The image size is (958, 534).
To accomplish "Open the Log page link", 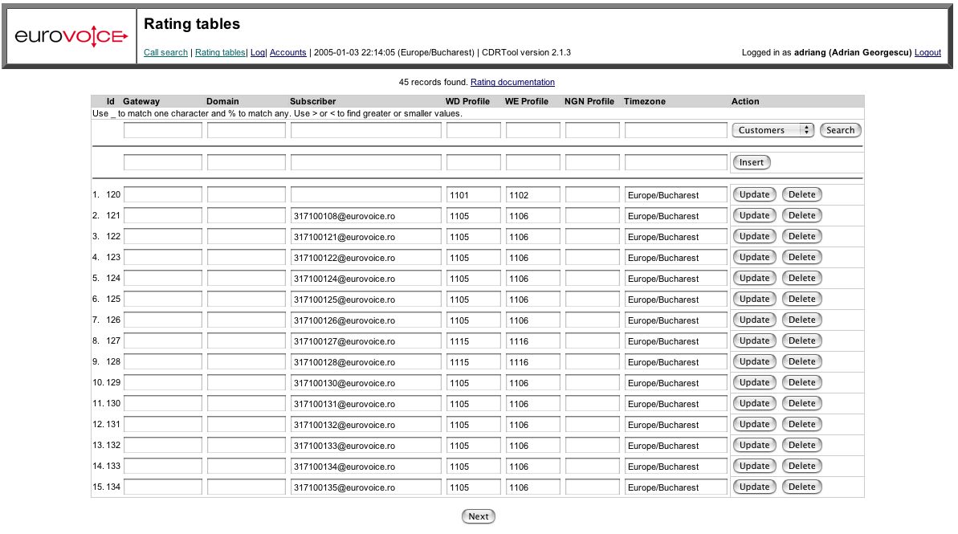I will click(x=258, y=52).
